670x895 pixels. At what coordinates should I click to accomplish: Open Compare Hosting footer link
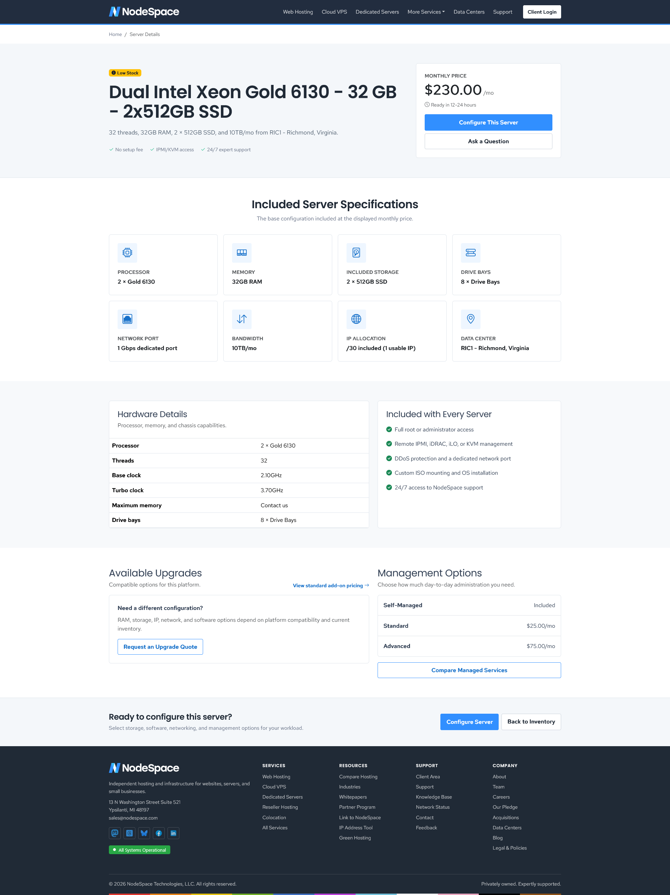(358, 777)
